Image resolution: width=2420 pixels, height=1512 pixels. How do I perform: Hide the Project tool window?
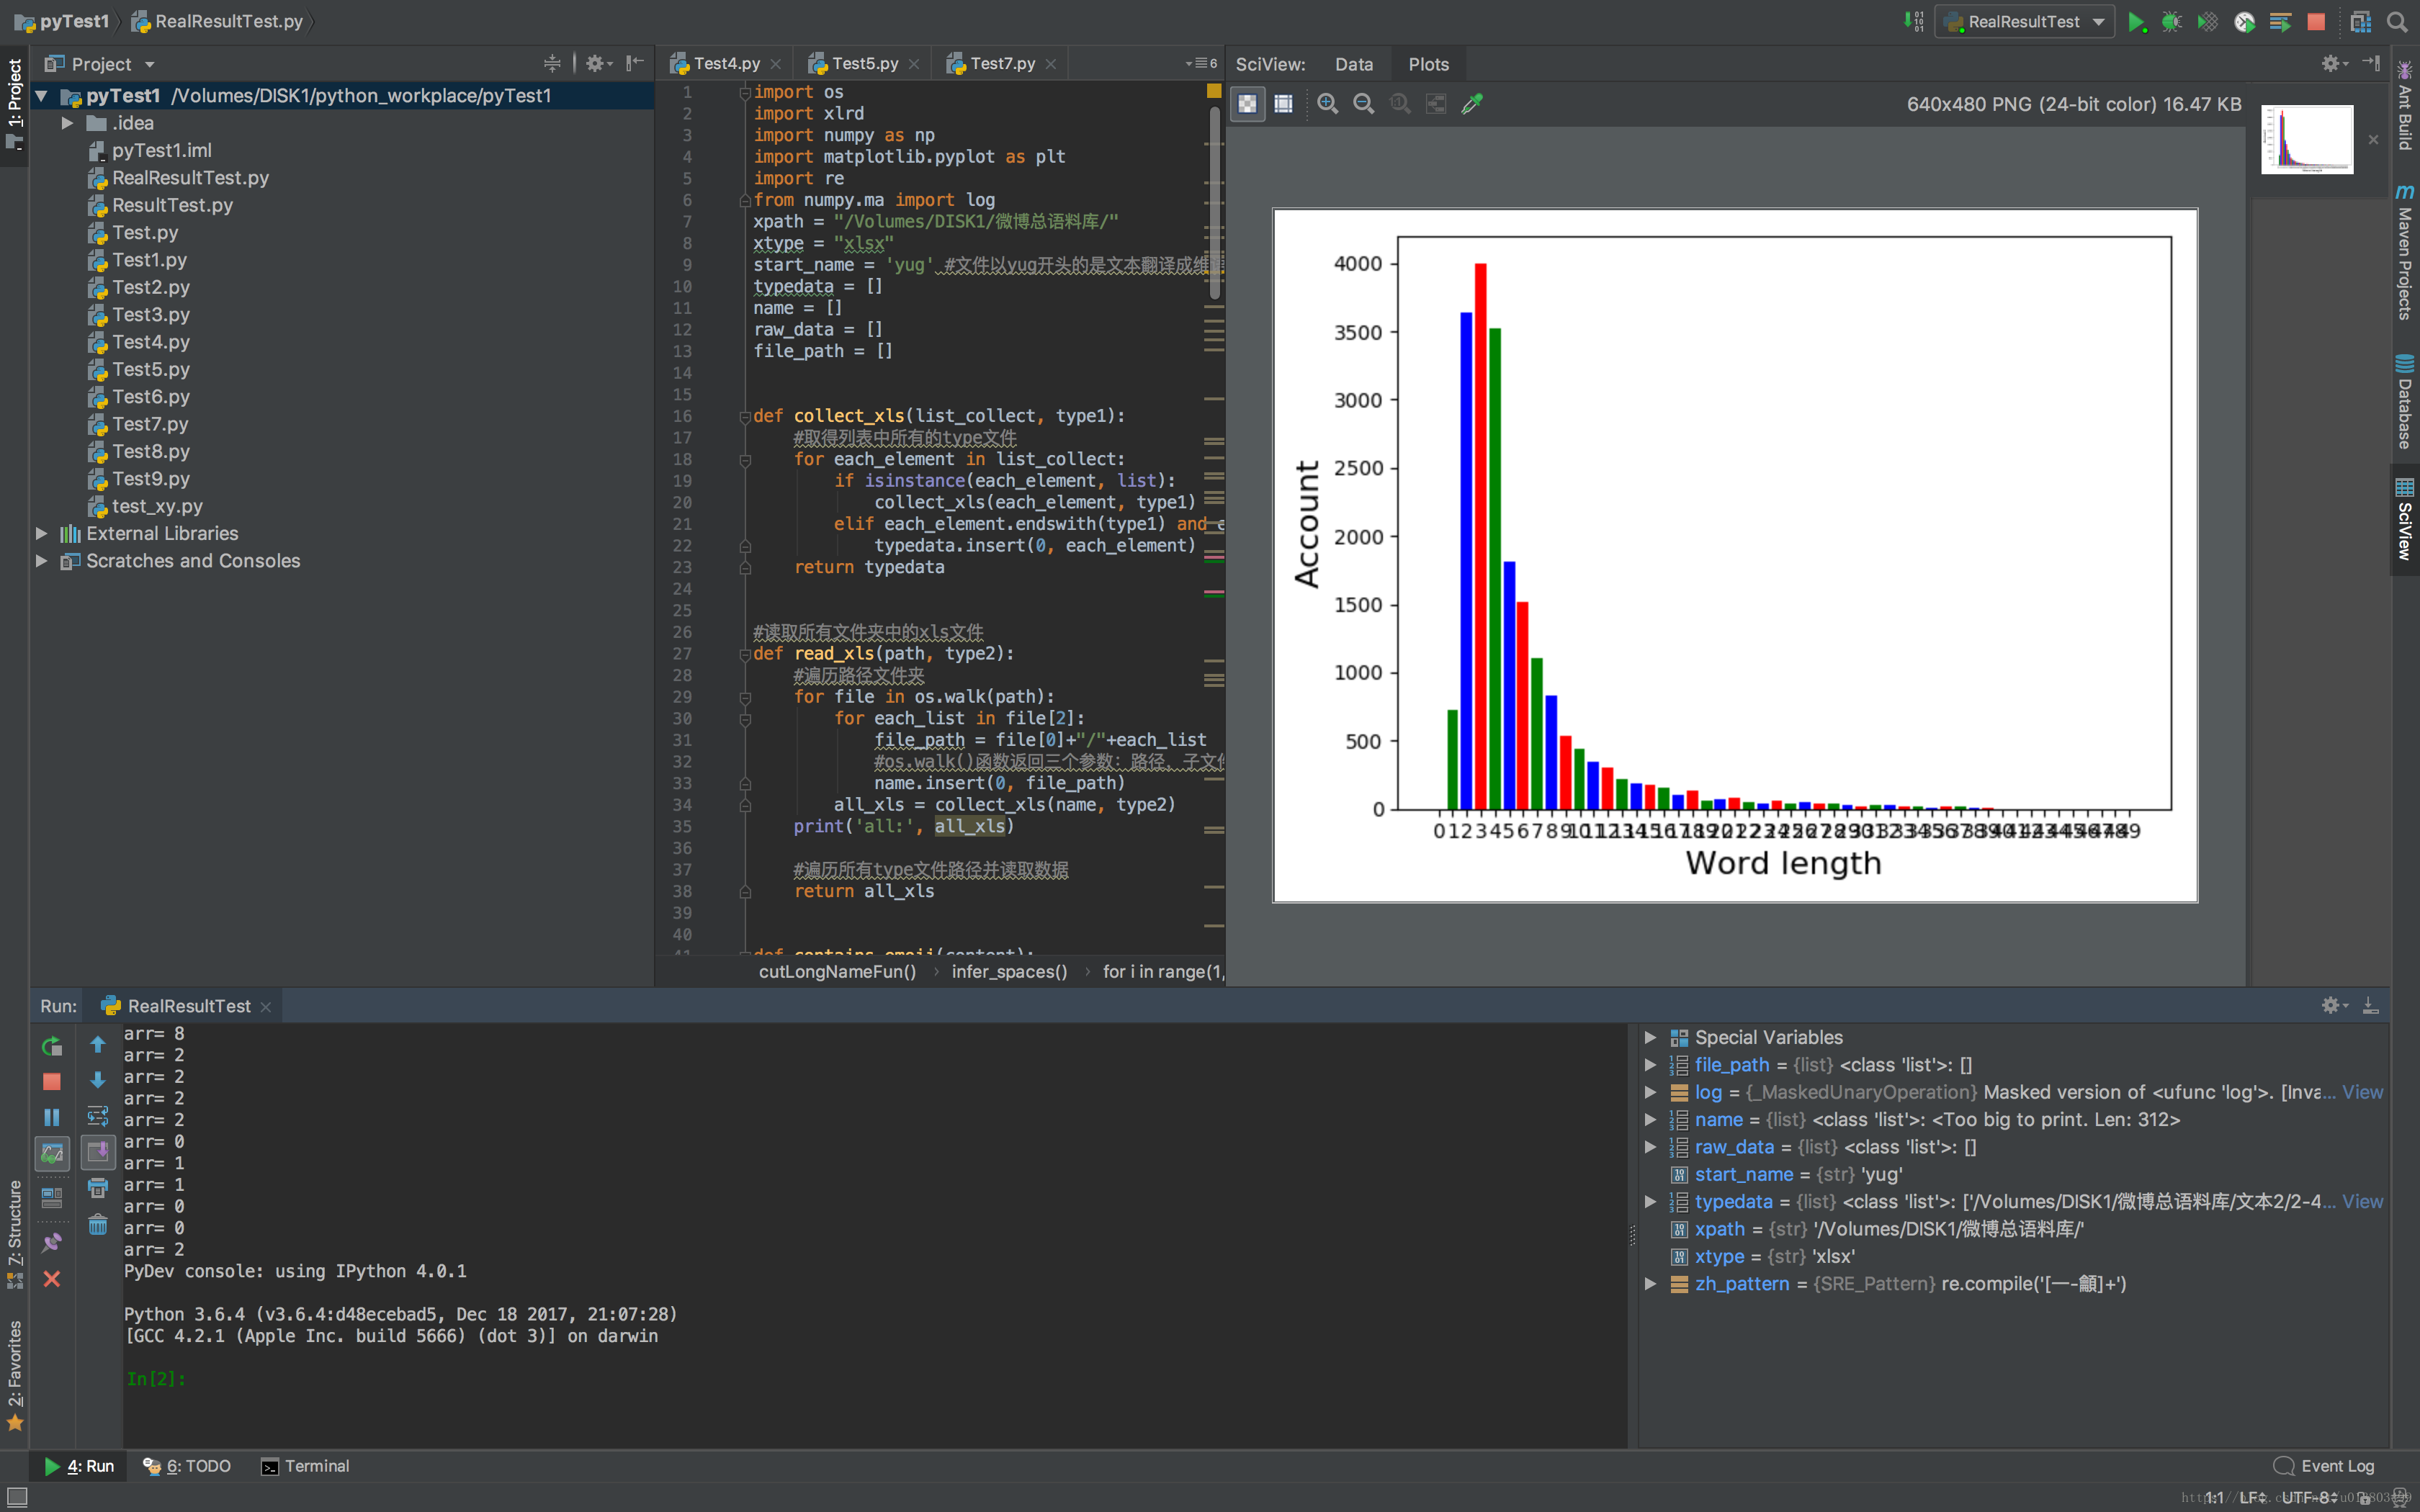coord(634,63)
